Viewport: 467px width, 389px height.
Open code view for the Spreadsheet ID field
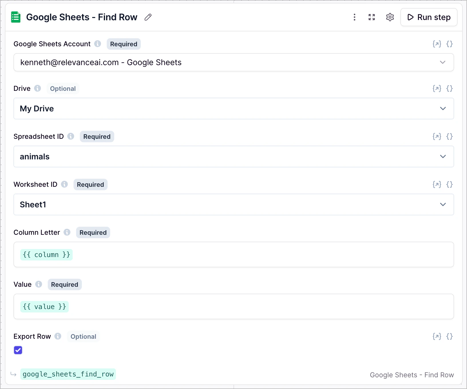(450, 137)
